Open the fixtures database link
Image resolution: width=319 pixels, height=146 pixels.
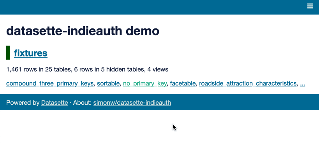pos(30,53)
